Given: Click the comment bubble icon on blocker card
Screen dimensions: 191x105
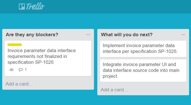Looking at the screenshot, I should coord(21,70).
